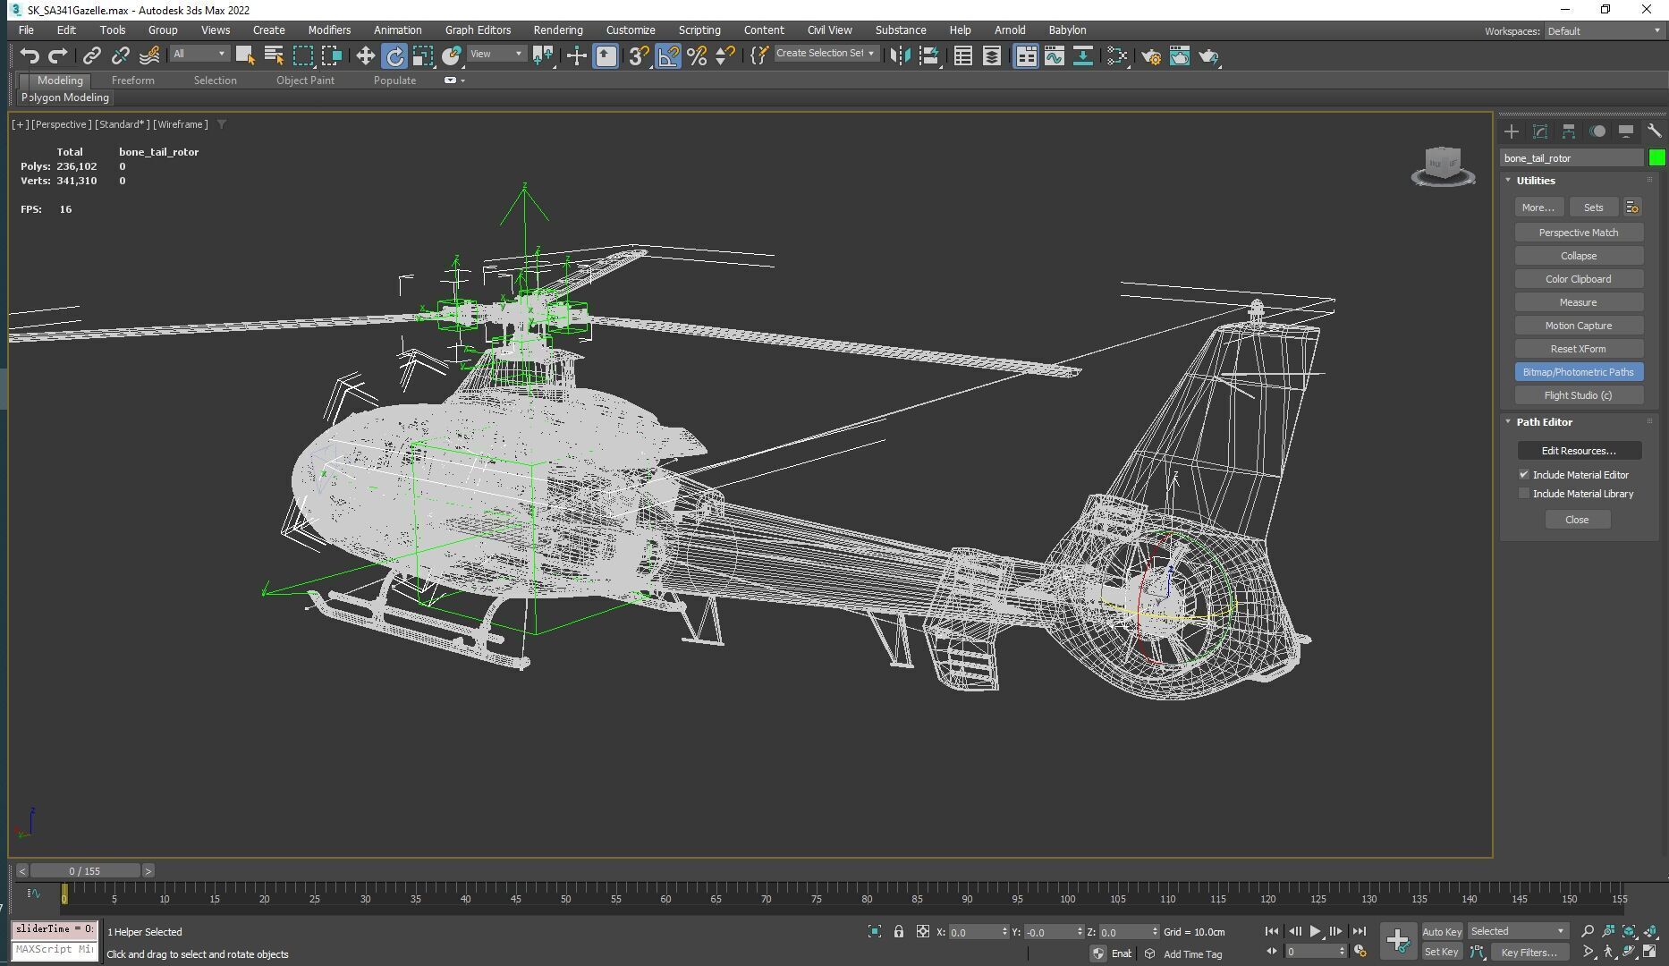Choose the Select Object tool
Image resolution: width=1669 pixels, height=966 pixels.
coord(245,55)
